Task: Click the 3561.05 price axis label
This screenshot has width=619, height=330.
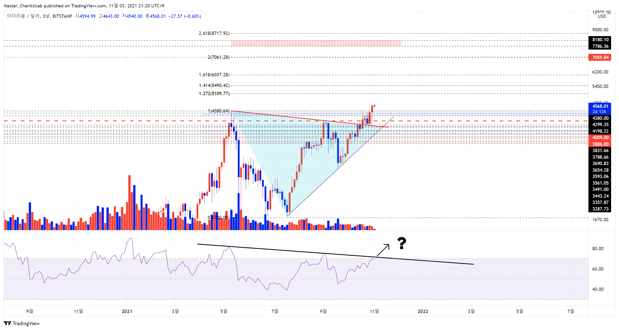Action: 600,183
